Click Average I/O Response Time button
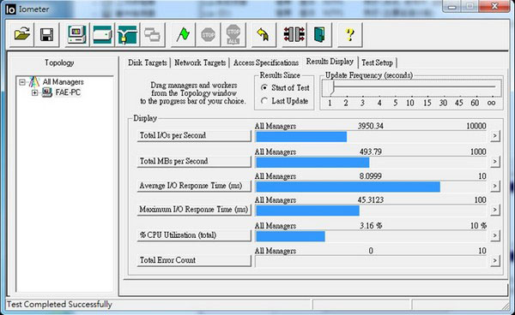515x315 pixels. pos(194,186)
